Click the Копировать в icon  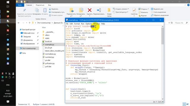click(81, 10)
